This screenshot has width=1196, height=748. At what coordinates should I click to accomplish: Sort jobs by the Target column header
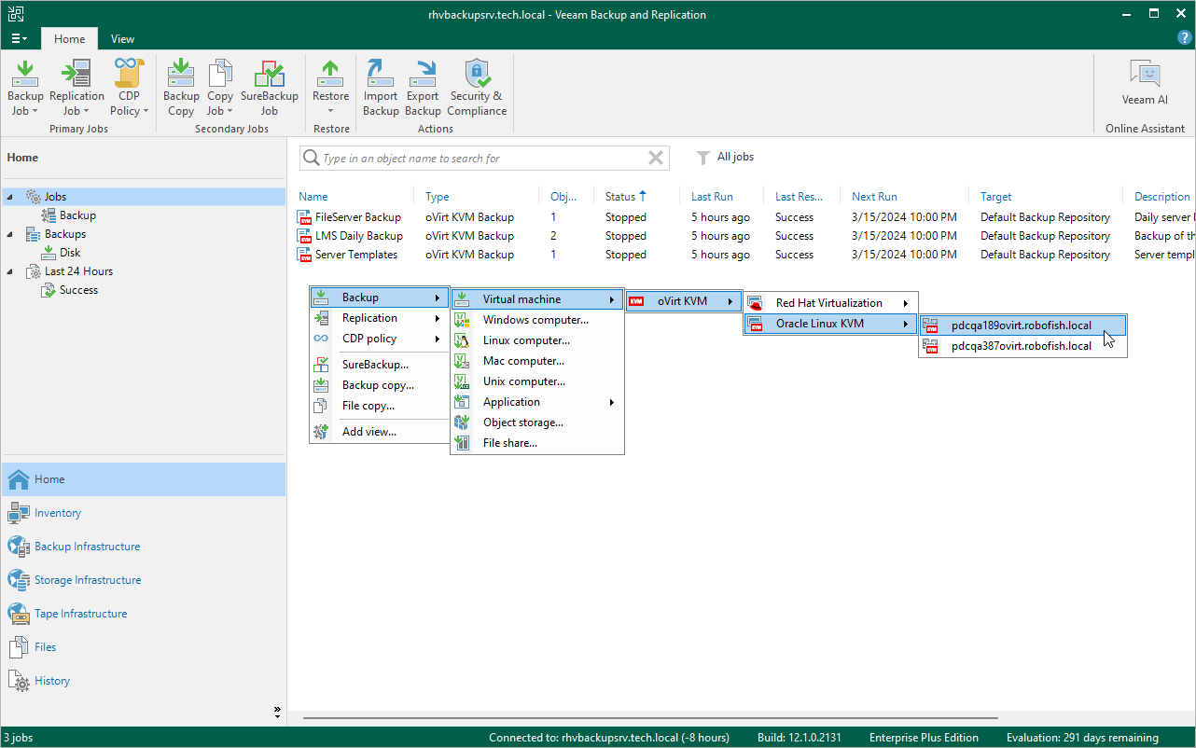click(x=996, y=197)
